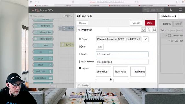The width and height of the screenshot is (185, 104).
Task: Select the notification palette node
Action: click(x=43, y=78)
